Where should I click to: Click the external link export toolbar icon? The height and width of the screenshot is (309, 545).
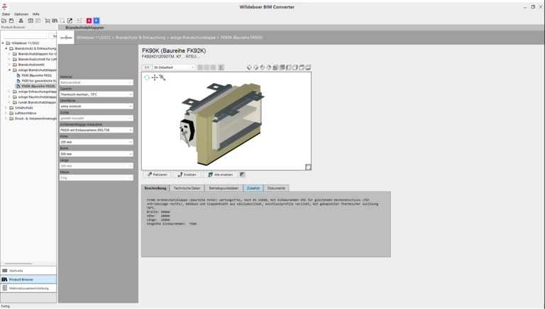pos(70,21)
